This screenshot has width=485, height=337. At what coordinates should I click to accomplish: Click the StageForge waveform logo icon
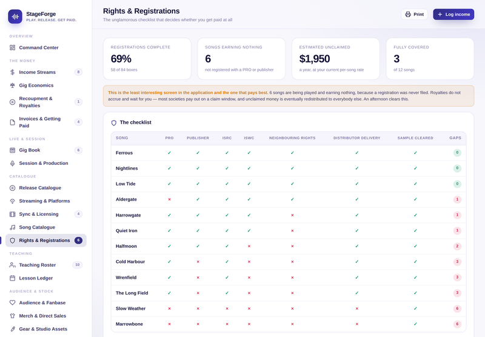[15, 16]
